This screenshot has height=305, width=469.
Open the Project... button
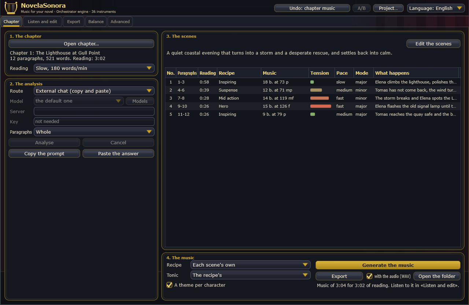tap(388, 8)
